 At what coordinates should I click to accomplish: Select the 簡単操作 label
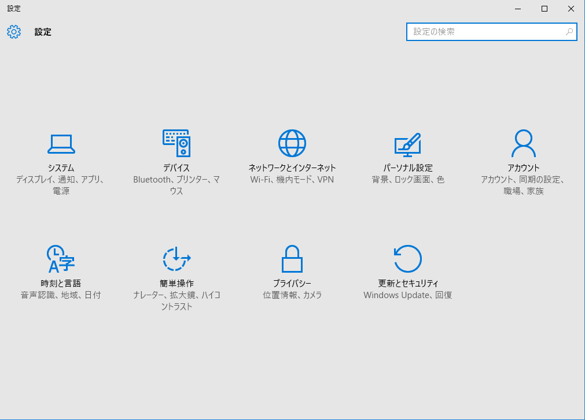click(x=176, y=283)
